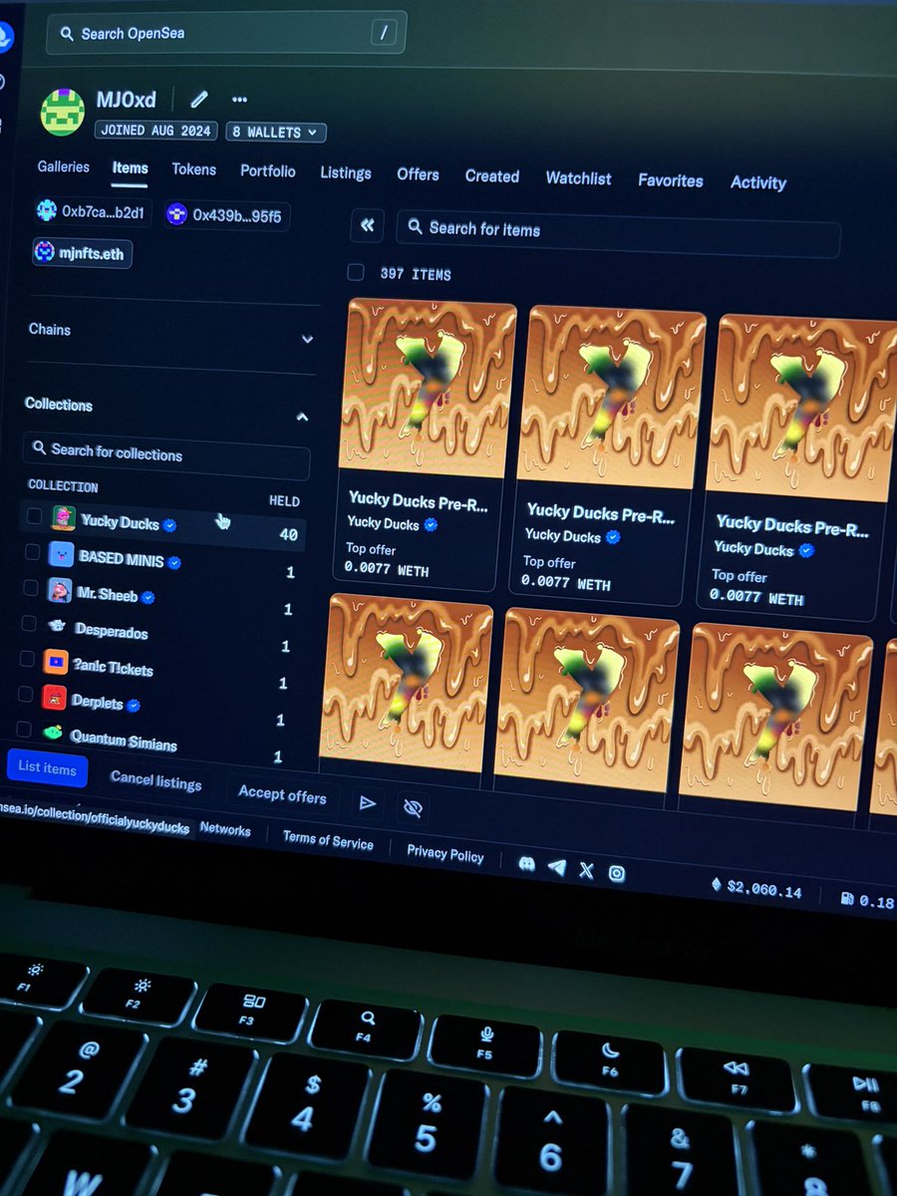Click the Yucky Ducks collection name in list
897x1196 pixels.
click(x=120, y=521)
